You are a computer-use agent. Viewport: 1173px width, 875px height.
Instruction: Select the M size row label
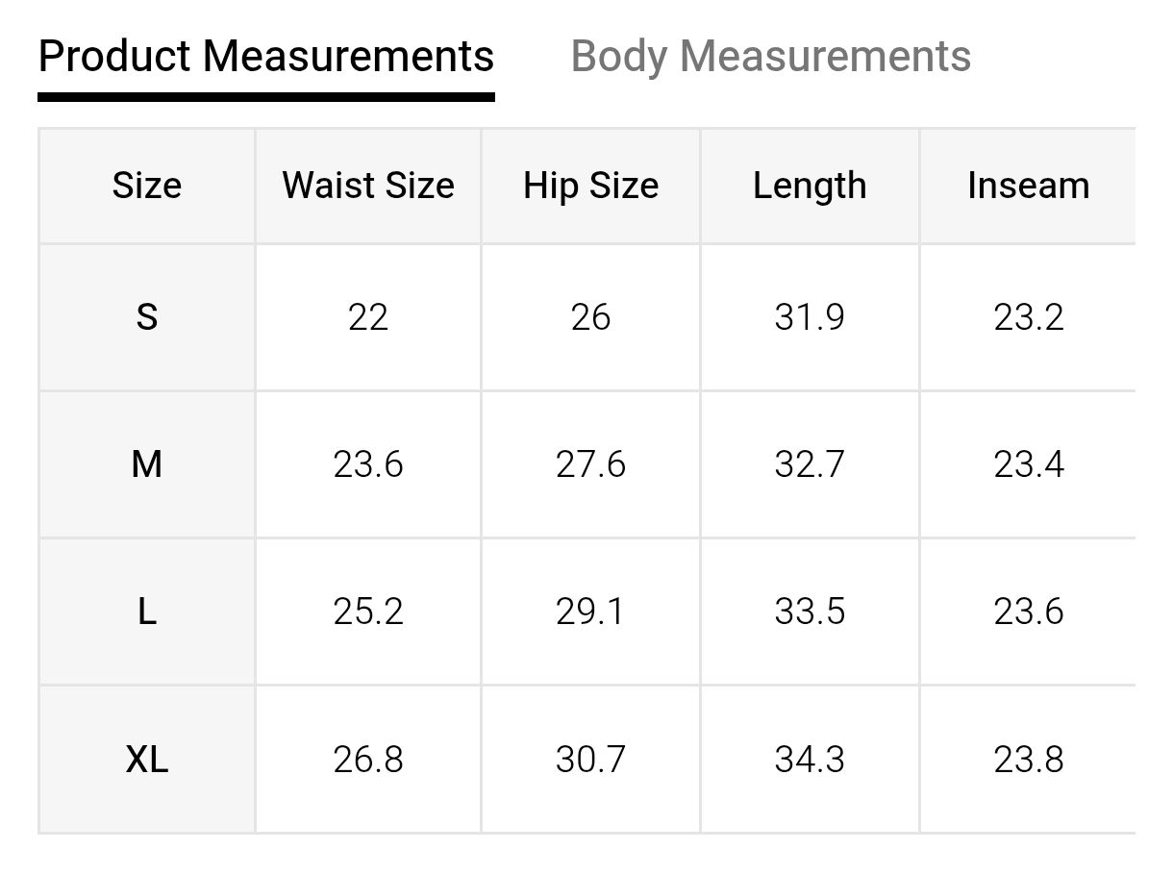(x=146, y=464)
